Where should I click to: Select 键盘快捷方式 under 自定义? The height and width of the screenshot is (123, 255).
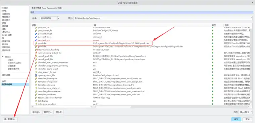[x=13, y=69]
